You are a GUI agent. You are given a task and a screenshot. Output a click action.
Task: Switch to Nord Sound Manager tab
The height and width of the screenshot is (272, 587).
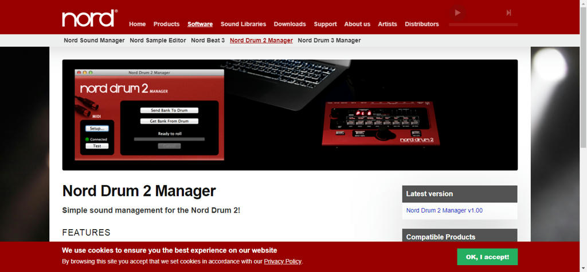(x=94, y=41)
